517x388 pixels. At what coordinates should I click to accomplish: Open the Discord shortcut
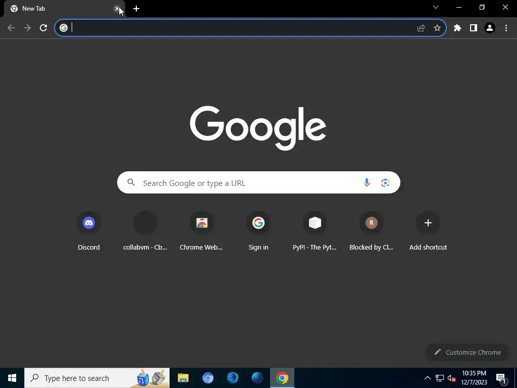(89, 230)
